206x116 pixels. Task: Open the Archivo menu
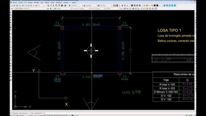pyautogui.click(x=15, y=3)
